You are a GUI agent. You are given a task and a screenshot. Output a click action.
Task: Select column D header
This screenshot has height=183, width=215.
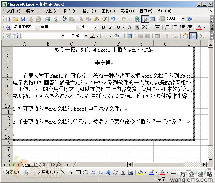(x=95, y=44)
